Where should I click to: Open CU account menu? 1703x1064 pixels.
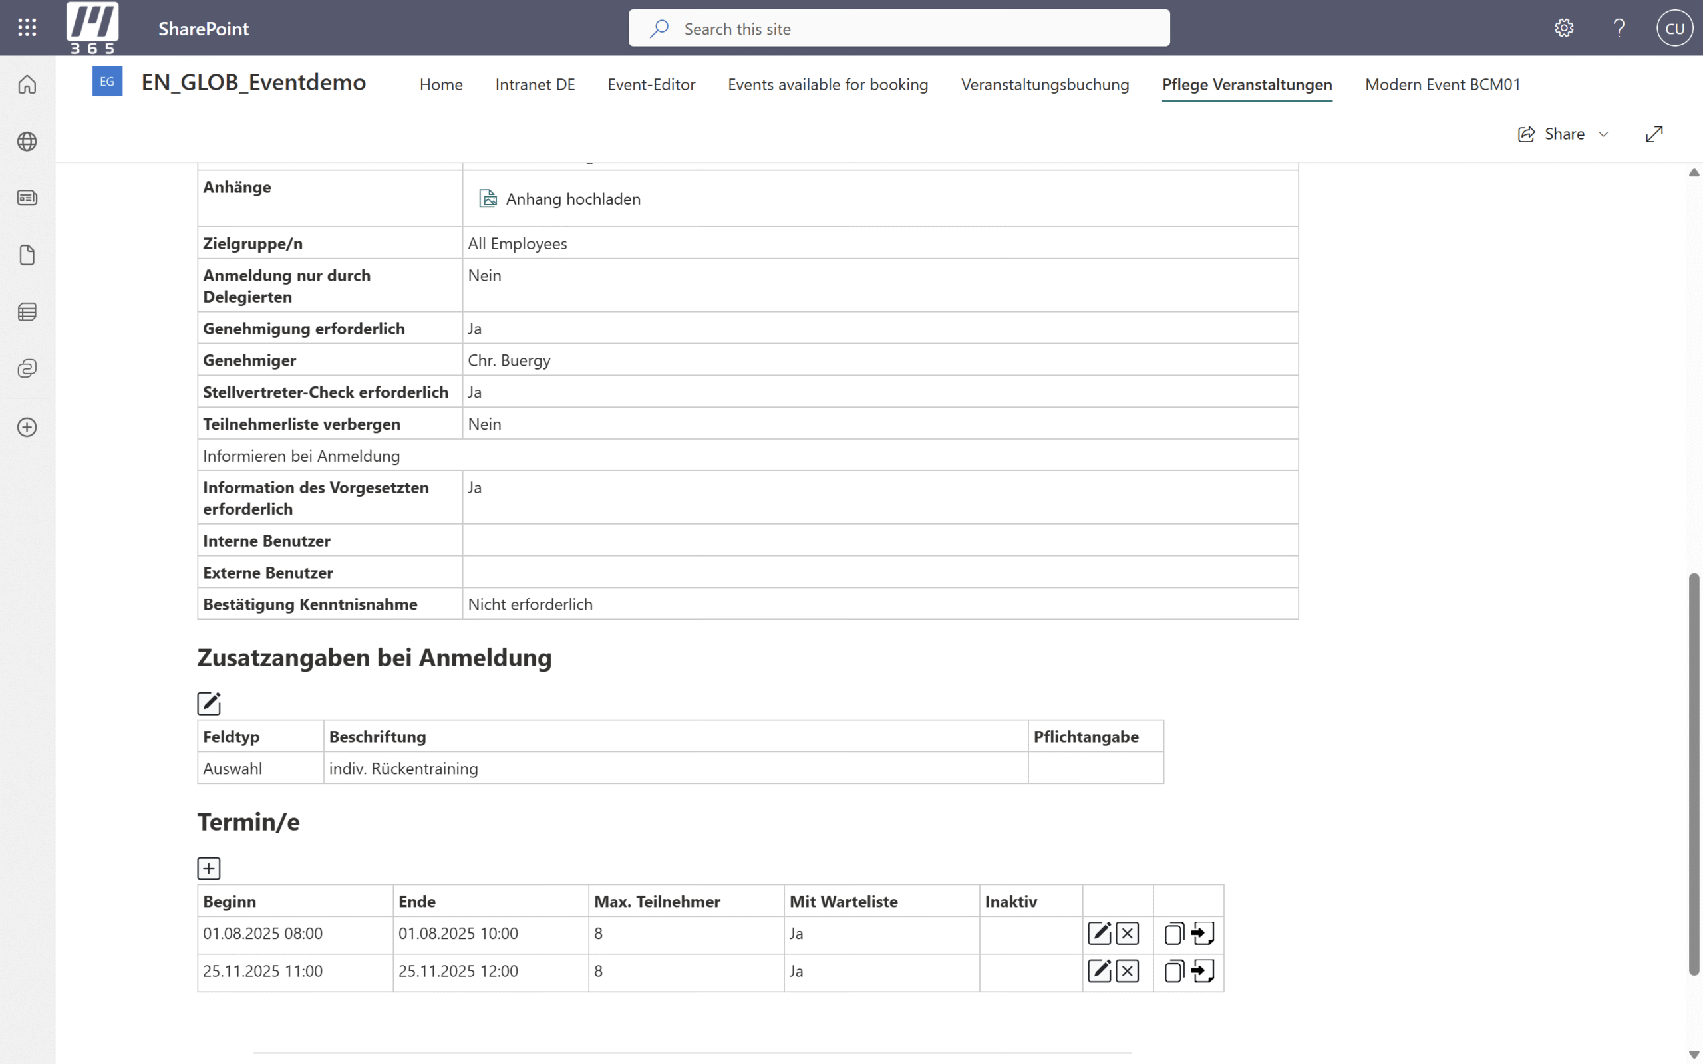click(1674, 28)
